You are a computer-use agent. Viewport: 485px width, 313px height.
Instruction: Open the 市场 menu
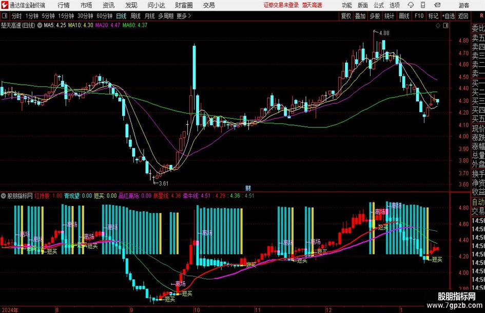tap(86, 5)
